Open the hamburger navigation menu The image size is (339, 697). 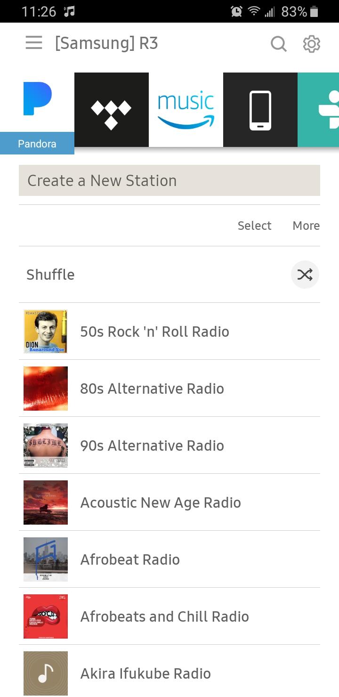(34, 43)
